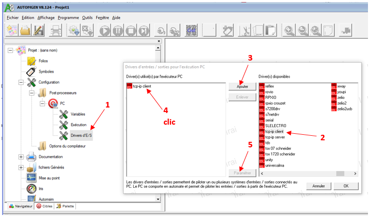
Task: Expand the Documentation tree node
Action: click(x=21, y=156)
